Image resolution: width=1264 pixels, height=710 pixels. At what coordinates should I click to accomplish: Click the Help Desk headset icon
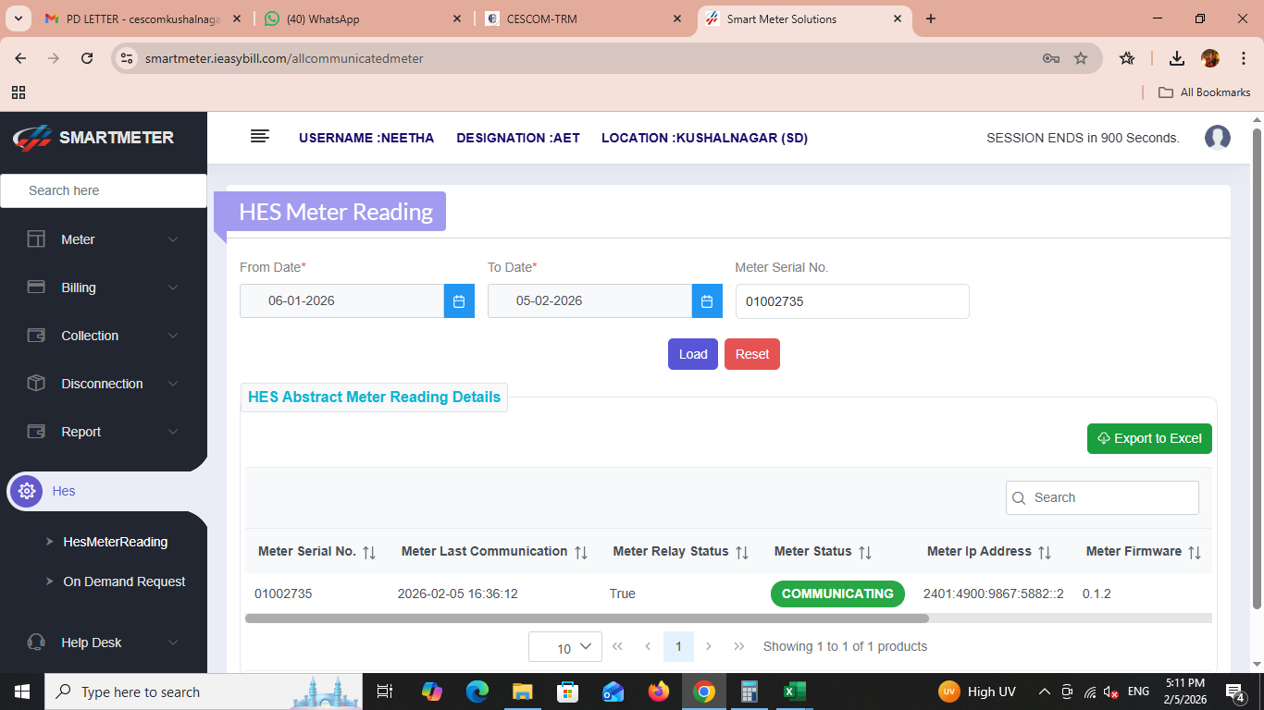coord(36,643)
